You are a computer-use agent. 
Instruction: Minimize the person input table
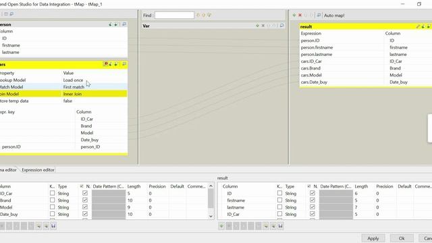coord(124,24)
